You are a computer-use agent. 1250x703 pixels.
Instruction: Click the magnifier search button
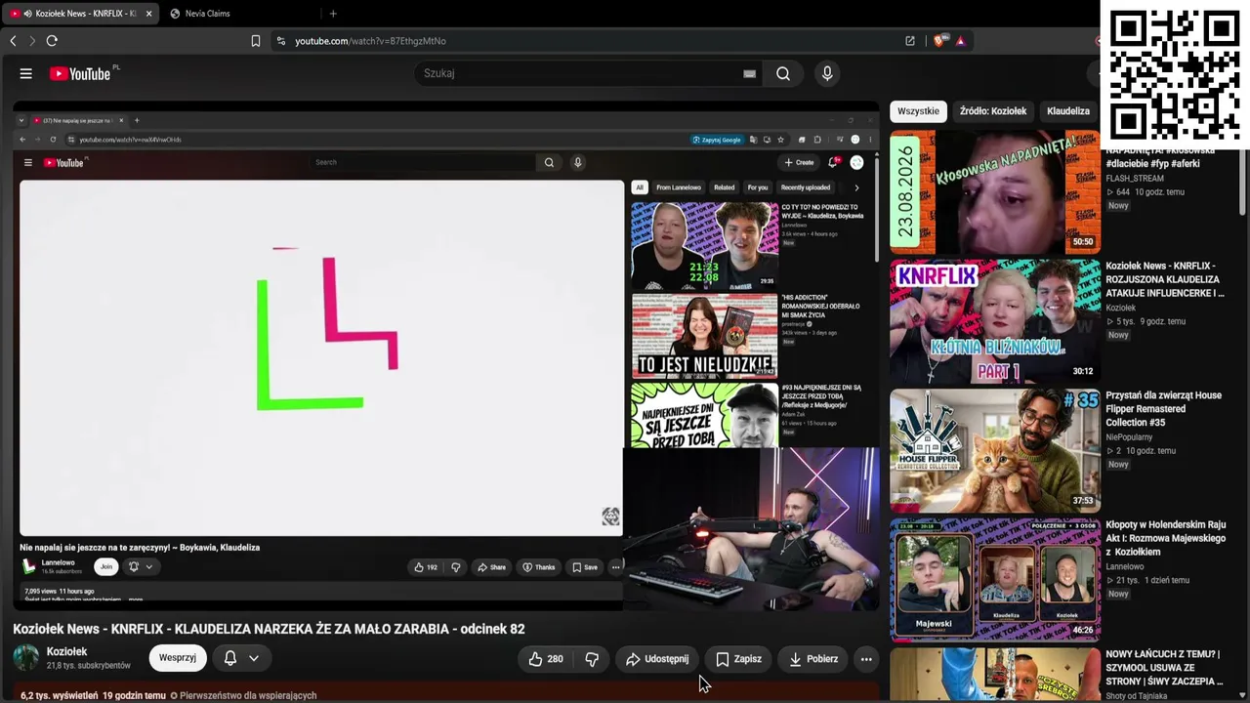[x=783, y=73]
